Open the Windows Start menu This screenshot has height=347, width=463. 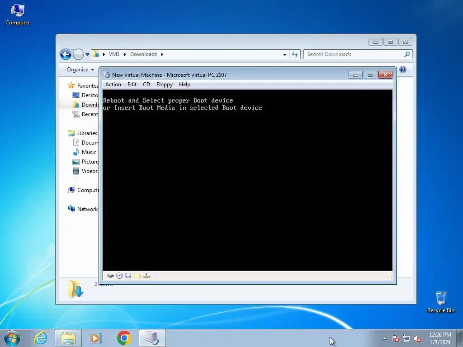pyautogui.click(x=12, y=338)
